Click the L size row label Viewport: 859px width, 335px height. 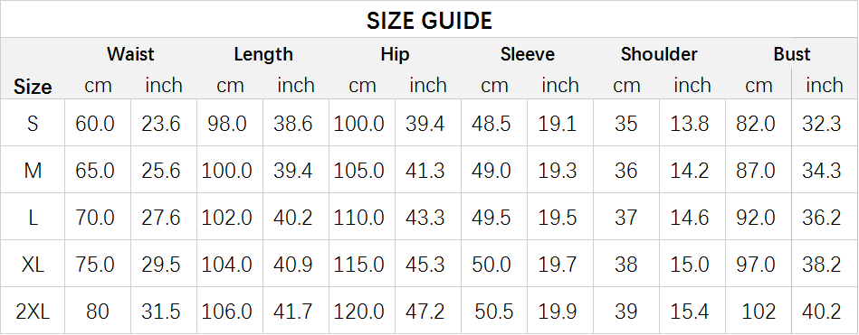(33, 217)
